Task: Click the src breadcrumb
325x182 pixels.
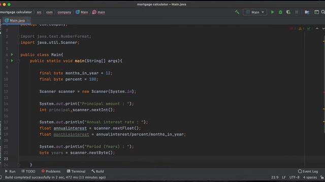Action: click(x=39, y=12)
